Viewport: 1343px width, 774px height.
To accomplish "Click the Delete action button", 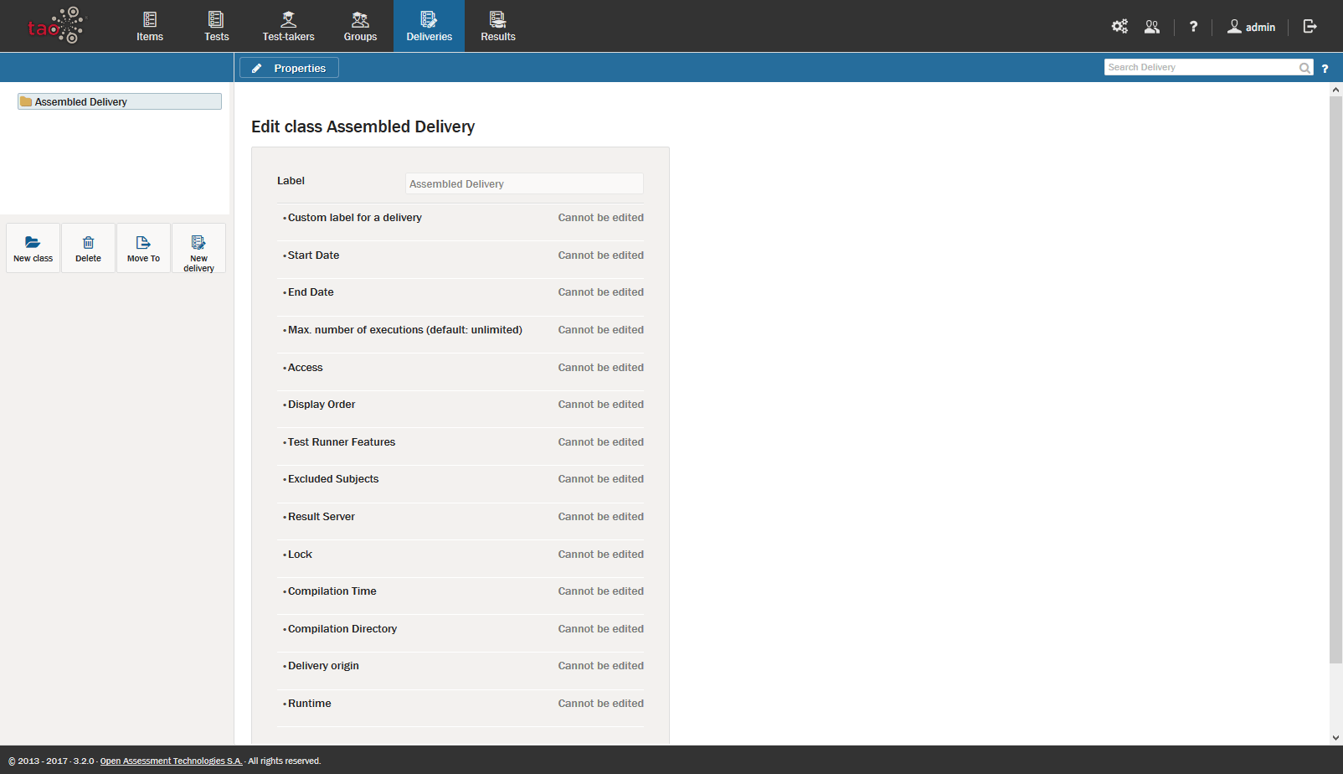I will tap(88, 248).
